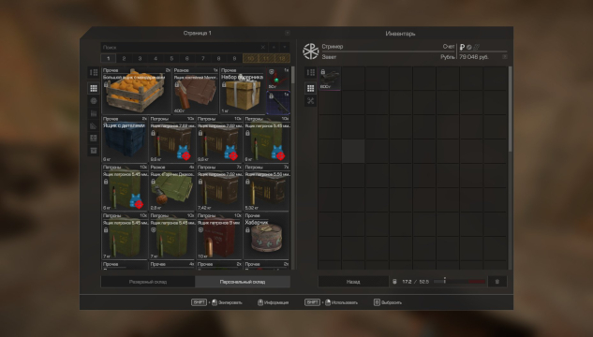The image size is (593, 337).
Task: Click the ruble currency icon
Action: pos(462,47)
